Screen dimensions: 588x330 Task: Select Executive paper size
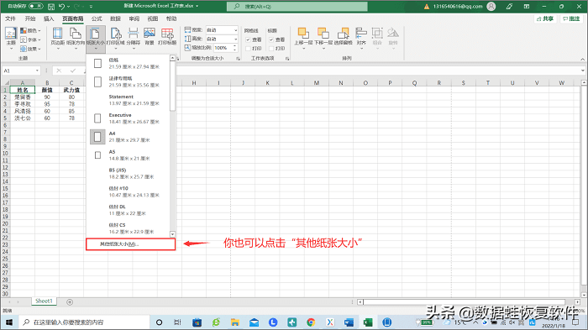pos(128,118)
